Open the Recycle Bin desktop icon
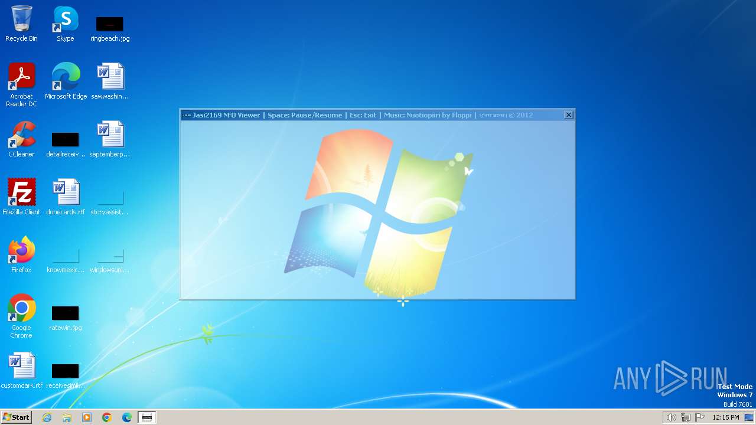This screenshot has width=756, height=425. click(21, 24)
